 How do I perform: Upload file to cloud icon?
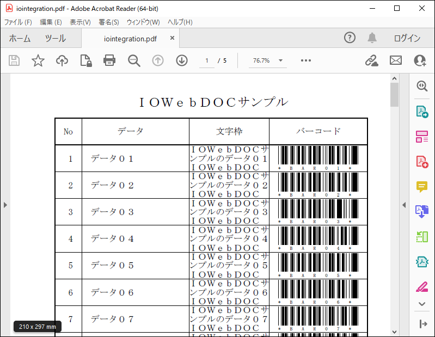pos(62,60)
